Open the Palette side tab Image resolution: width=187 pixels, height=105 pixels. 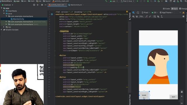(x=130, y=16)
